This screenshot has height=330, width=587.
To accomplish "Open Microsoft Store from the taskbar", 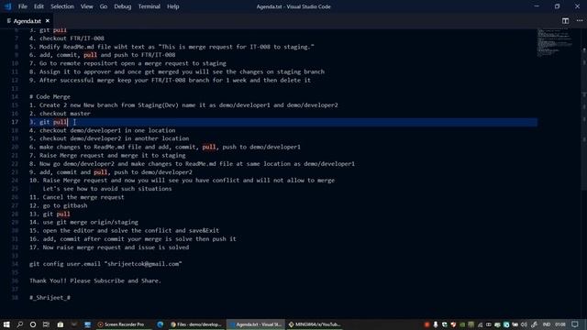I will pos(60,324).
